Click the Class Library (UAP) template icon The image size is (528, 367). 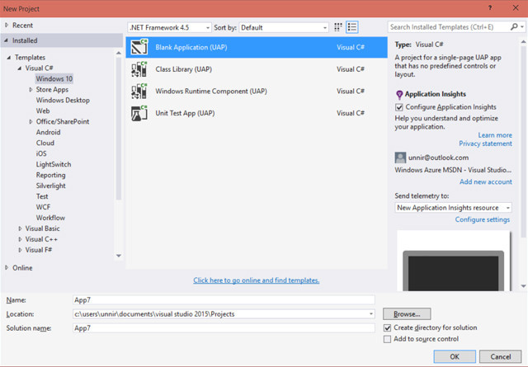pos(139,69)
